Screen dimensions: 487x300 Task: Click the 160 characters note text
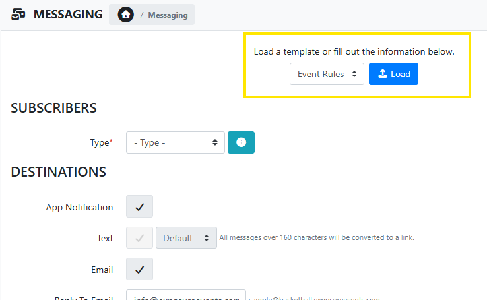coord(317,238)
